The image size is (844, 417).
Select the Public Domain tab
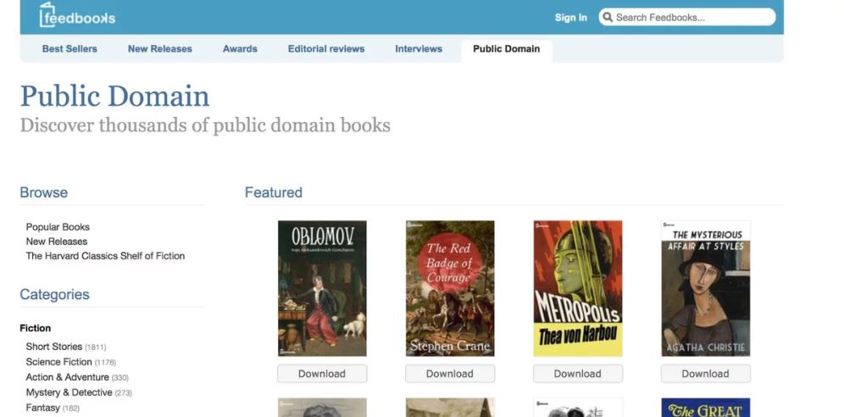507,49
